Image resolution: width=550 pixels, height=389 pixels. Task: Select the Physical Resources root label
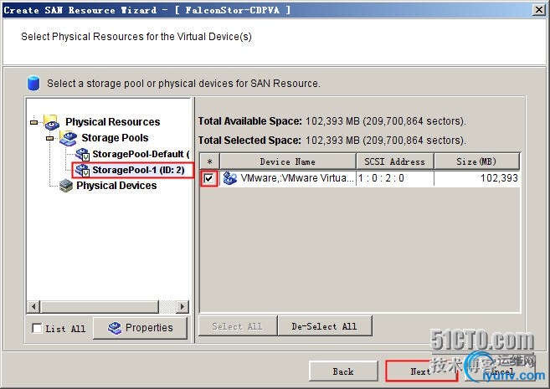113,122
